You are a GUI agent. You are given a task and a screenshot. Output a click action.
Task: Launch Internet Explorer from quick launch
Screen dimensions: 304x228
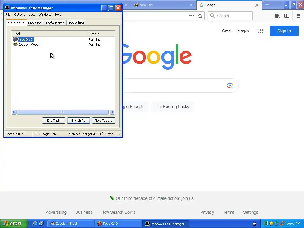35,224
